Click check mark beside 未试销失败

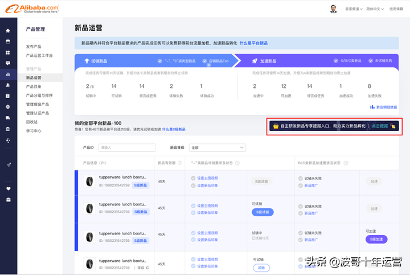click(x=371, y=60)
